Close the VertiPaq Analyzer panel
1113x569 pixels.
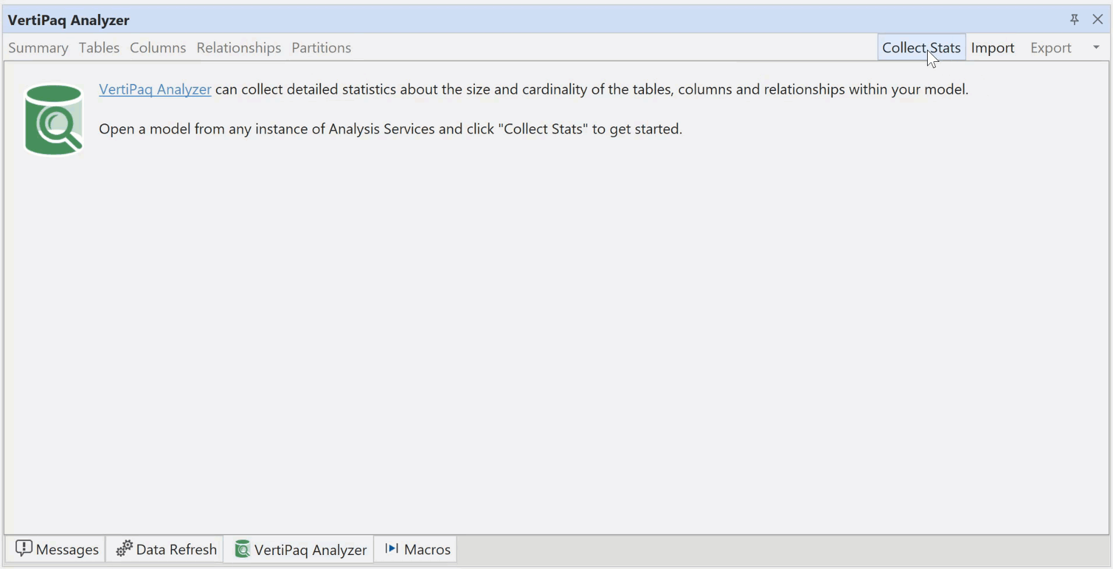1098,19
